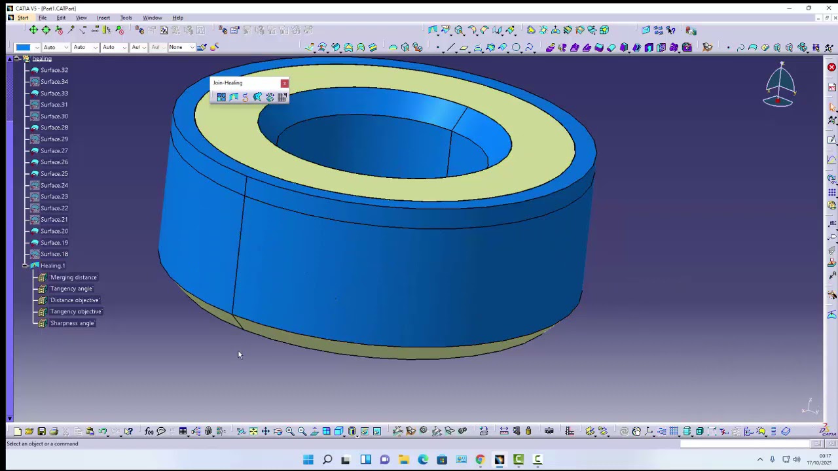
Task: Click the Fit All In icon
Action: [253, 431]
